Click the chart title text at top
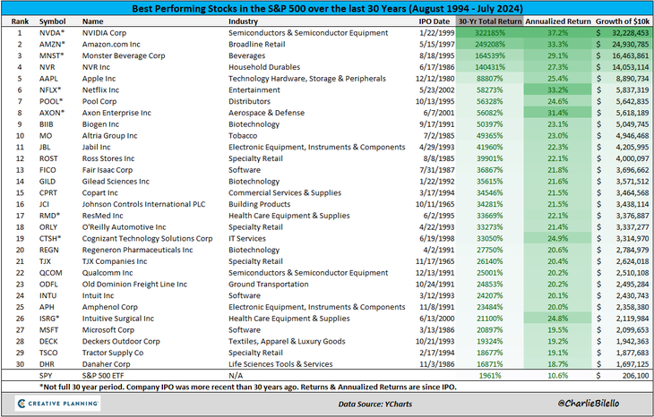Screen dimensions: 654x417 click(326, 7)
